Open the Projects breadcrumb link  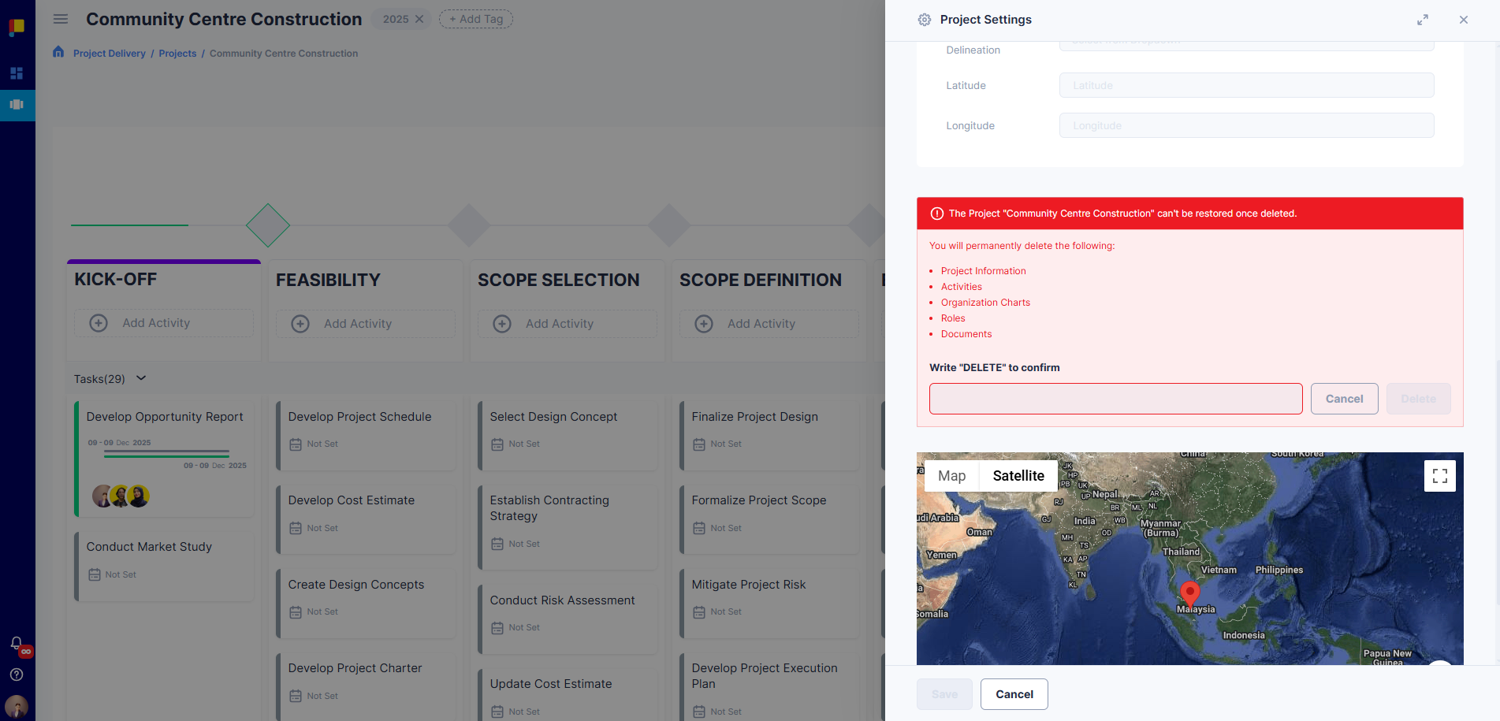pos(177,54)
